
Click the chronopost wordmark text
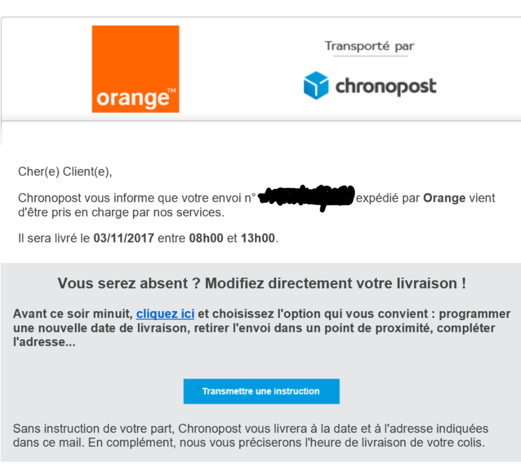(386, 86)
